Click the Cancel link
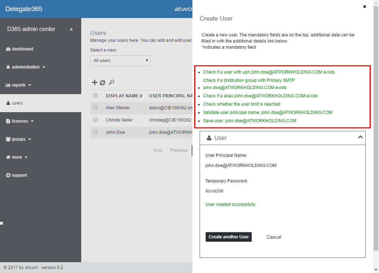 [x=274, y=237]
